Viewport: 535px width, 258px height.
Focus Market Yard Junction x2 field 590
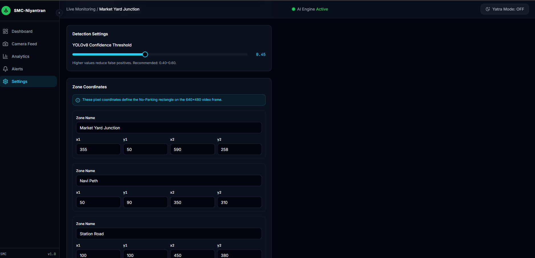[x=192, y=149]
